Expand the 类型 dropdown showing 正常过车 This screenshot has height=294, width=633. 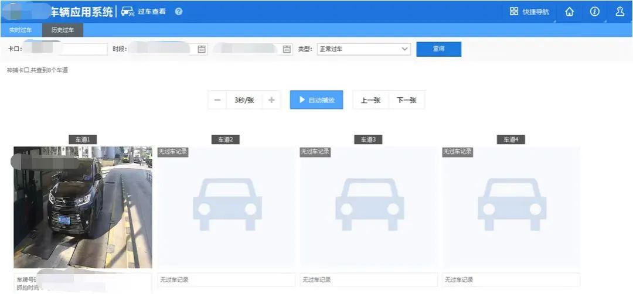(363, 49)
